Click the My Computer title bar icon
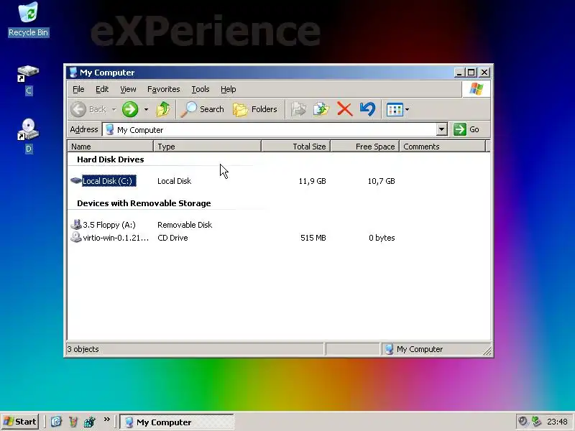This screenshot has height=431, width=575. 73,73
